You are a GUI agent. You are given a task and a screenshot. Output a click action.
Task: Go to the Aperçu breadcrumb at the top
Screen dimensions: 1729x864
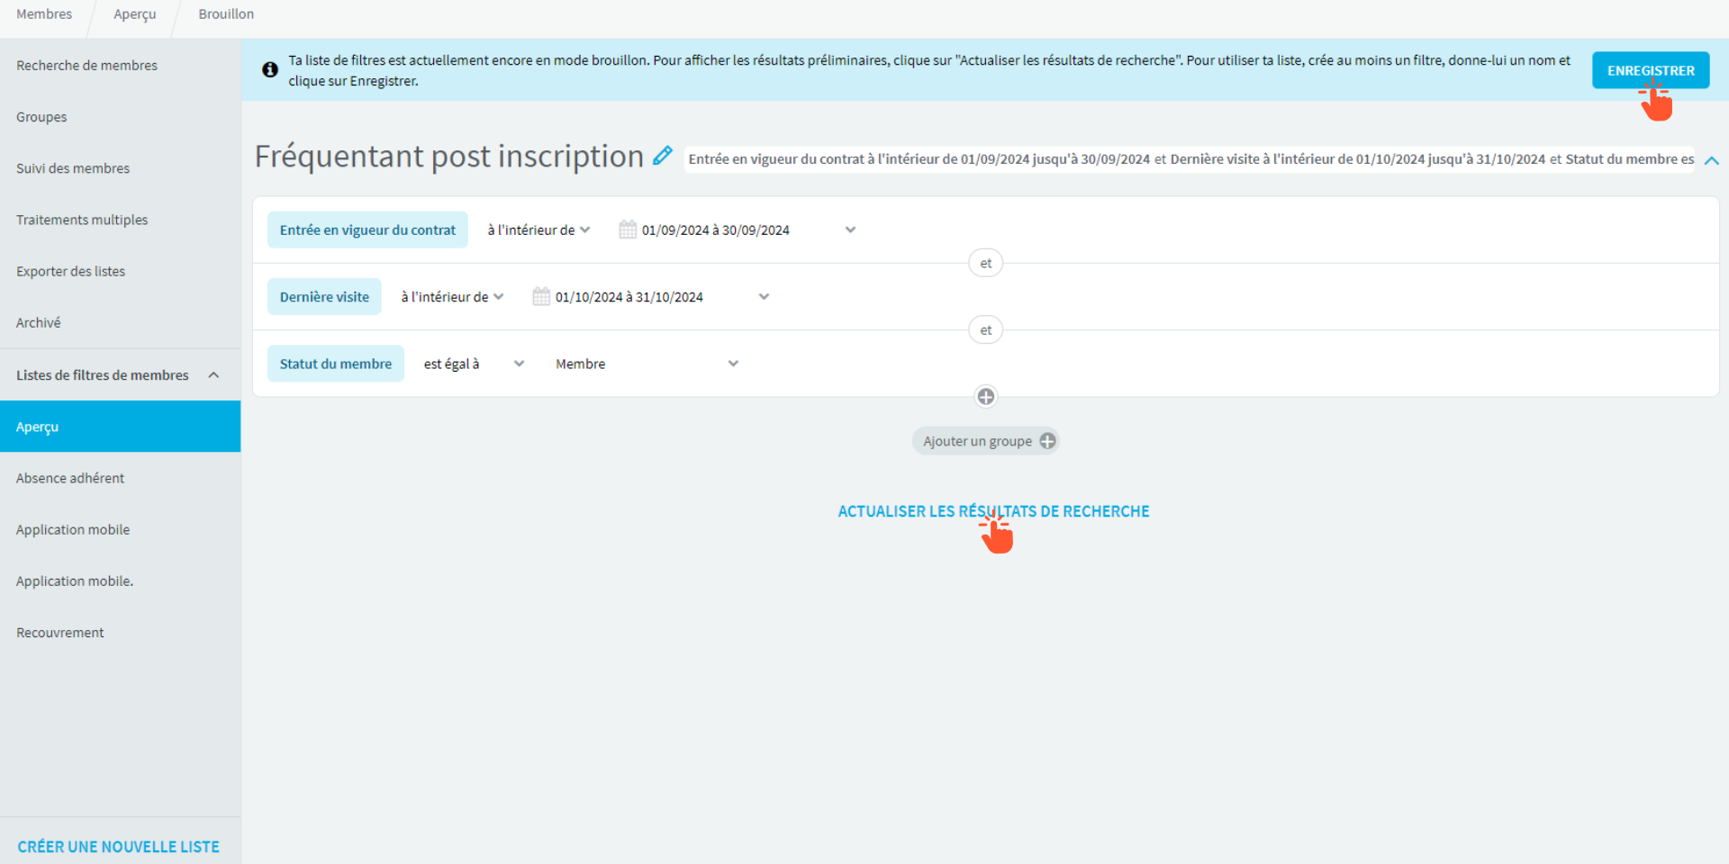[x=135, y=14]
